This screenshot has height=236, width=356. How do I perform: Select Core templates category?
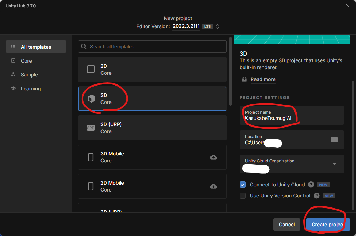pyautogui.click(x=36, y=61)
